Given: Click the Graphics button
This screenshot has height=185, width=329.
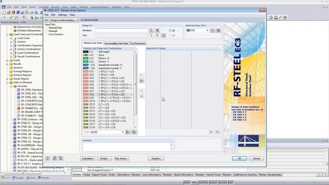Looking at the screenshot, I should click(156, 158).
